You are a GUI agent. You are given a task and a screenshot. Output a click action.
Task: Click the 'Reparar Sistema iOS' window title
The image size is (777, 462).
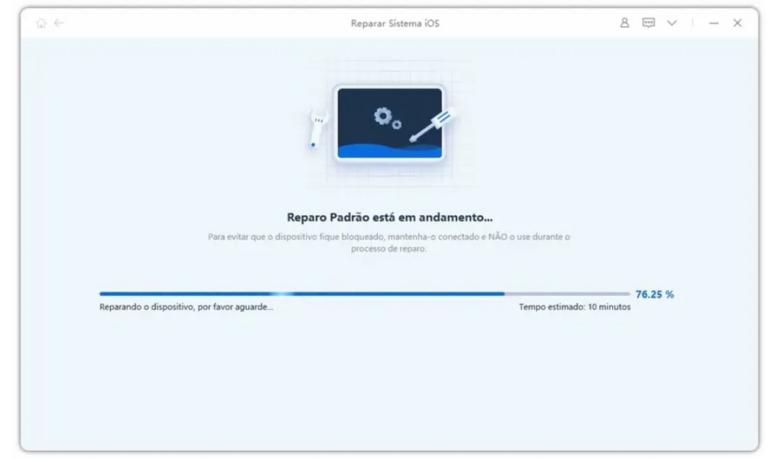[x=395, y=23]
